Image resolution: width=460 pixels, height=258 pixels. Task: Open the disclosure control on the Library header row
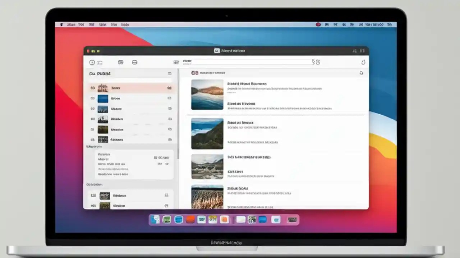tap(169, 73)
